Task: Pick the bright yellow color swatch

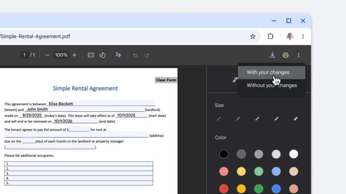Action: [241, 189]
